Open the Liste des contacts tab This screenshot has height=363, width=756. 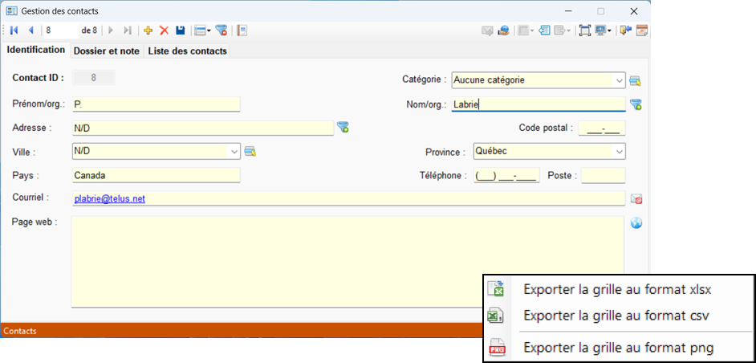[x=187, y=51]
